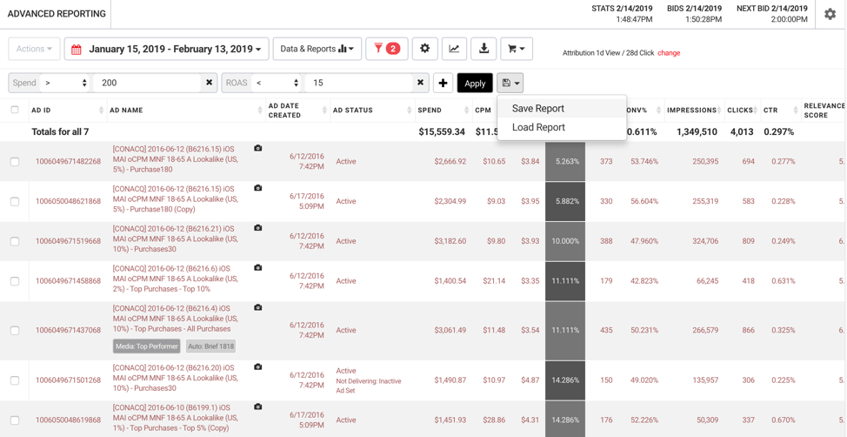Choose Load Report from the menu
The image size is (847, 437).
[562, 127]
